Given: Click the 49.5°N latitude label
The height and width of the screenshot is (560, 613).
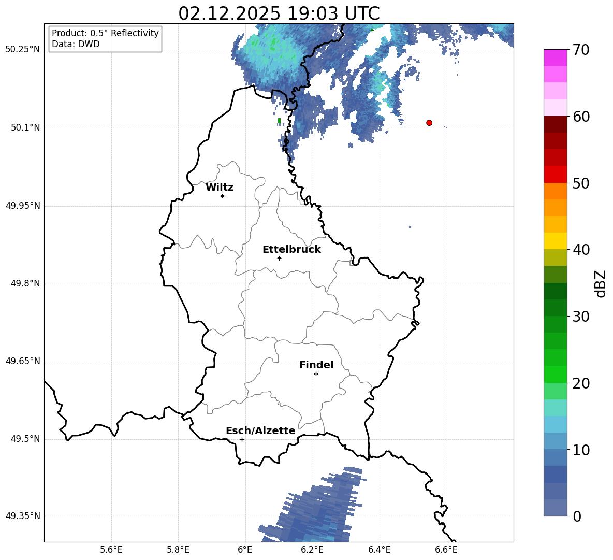Looking at the screenshot, I should pos(25,439).
